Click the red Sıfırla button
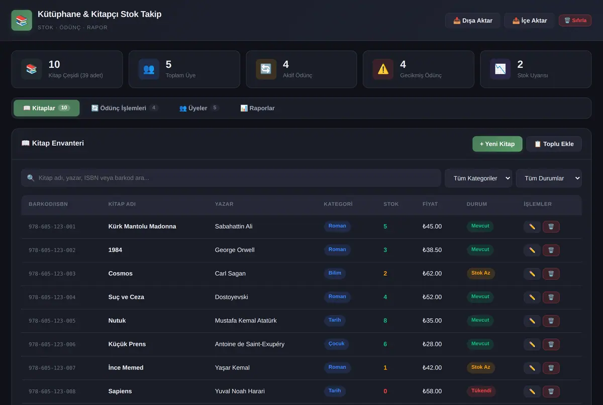This screenshot has height=405, width=603. point(575,21)
